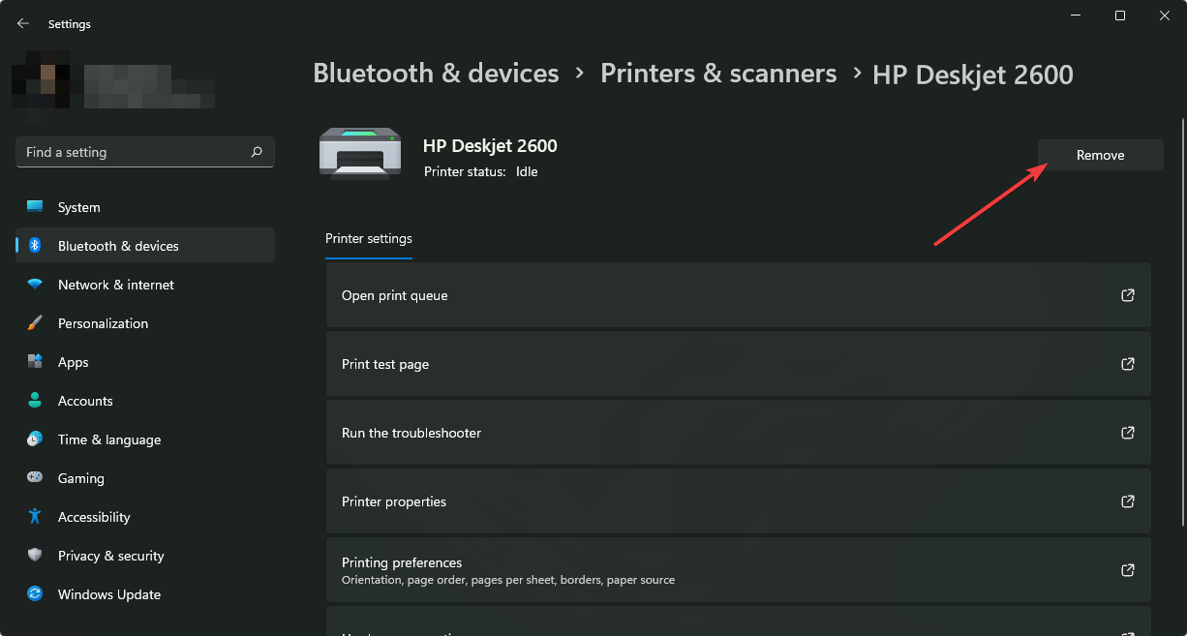
Task: Open the Printers & scanners breadcrumb link
Action: pos(718,73)
